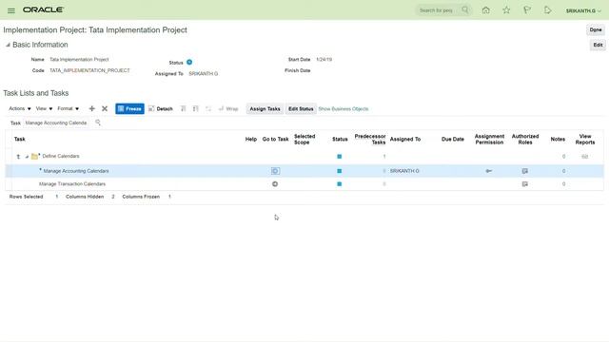
Task: Click up-arrow icon in Define Calendars row
Action: pos(18,156)
